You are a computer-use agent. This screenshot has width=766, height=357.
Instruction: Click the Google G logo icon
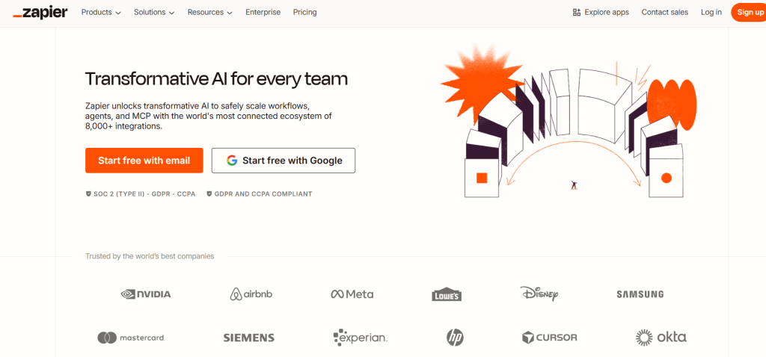click(x=232, y=161)
